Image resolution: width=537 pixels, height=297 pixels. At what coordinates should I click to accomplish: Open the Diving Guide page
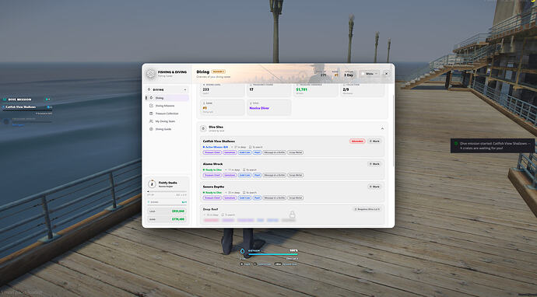[167, 129]
